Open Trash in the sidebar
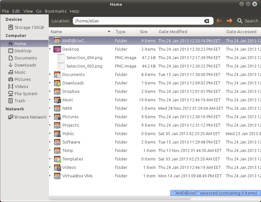261x202 pixels. 20,101
